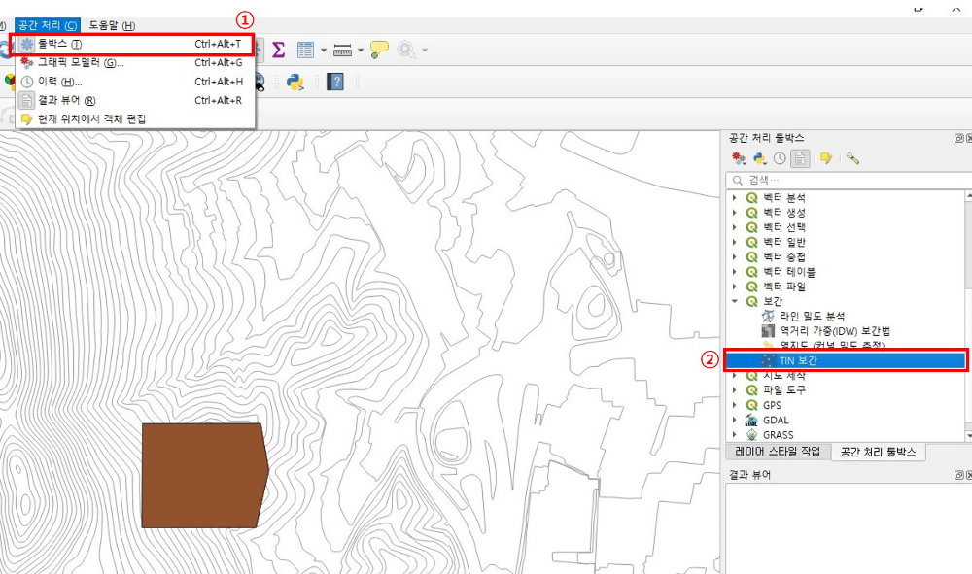972x574 pixels.
Task: Open the 도움말 help menu
Action: [112, 25]
